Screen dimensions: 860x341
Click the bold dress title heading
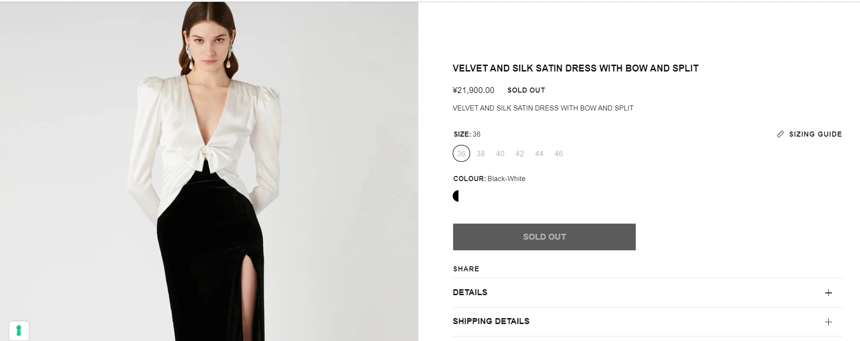point(575,68)
